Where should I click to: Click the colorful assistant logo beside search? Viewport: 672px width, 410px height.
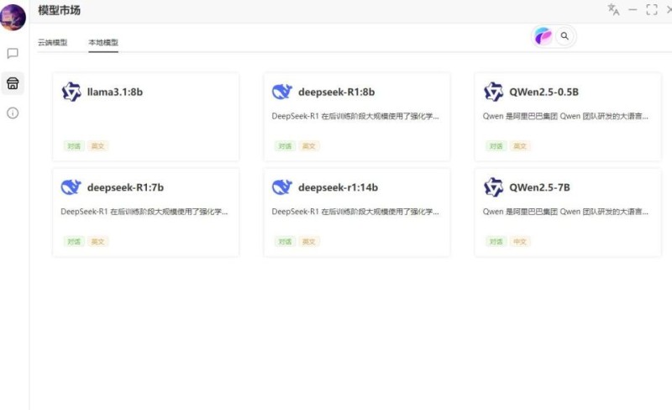coord(543,36)
